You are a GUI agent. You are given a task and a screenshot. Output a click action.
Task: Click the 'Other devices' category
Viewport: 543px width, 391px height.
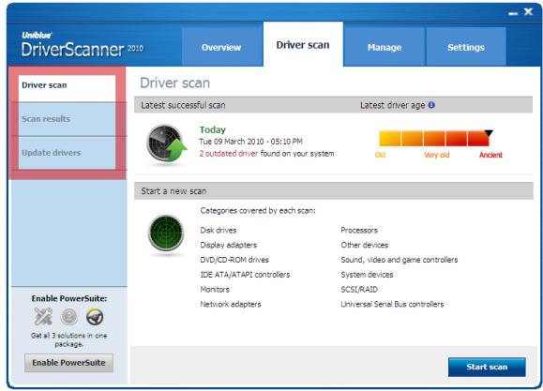[365, 245]
